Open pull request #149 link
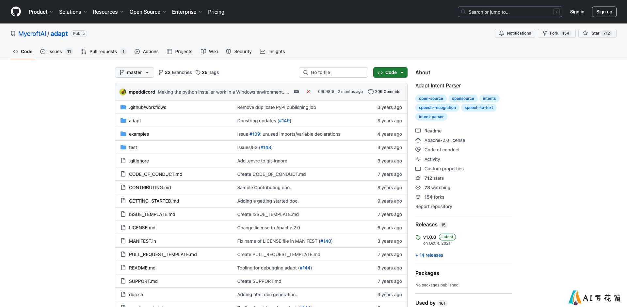The image size is (627, 307). 284,121
